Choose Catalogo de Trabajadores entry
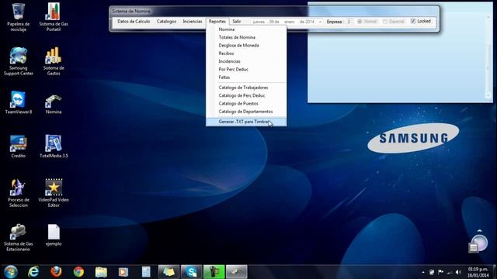 246,88
